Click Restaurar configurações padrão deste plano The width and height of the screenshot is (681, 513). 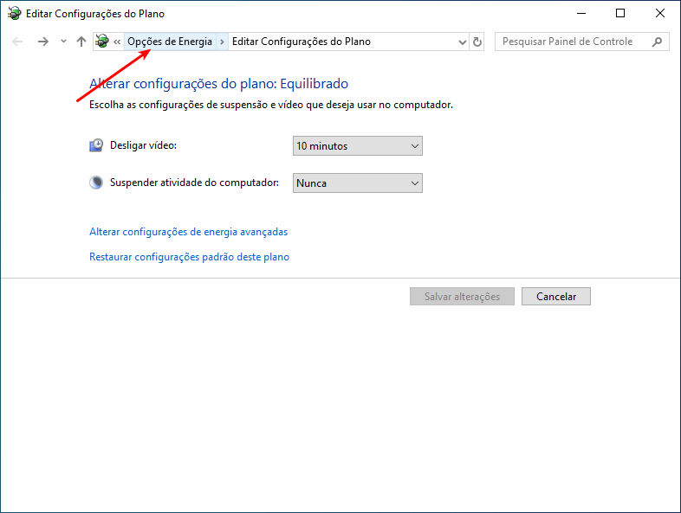tap(190, 257)
